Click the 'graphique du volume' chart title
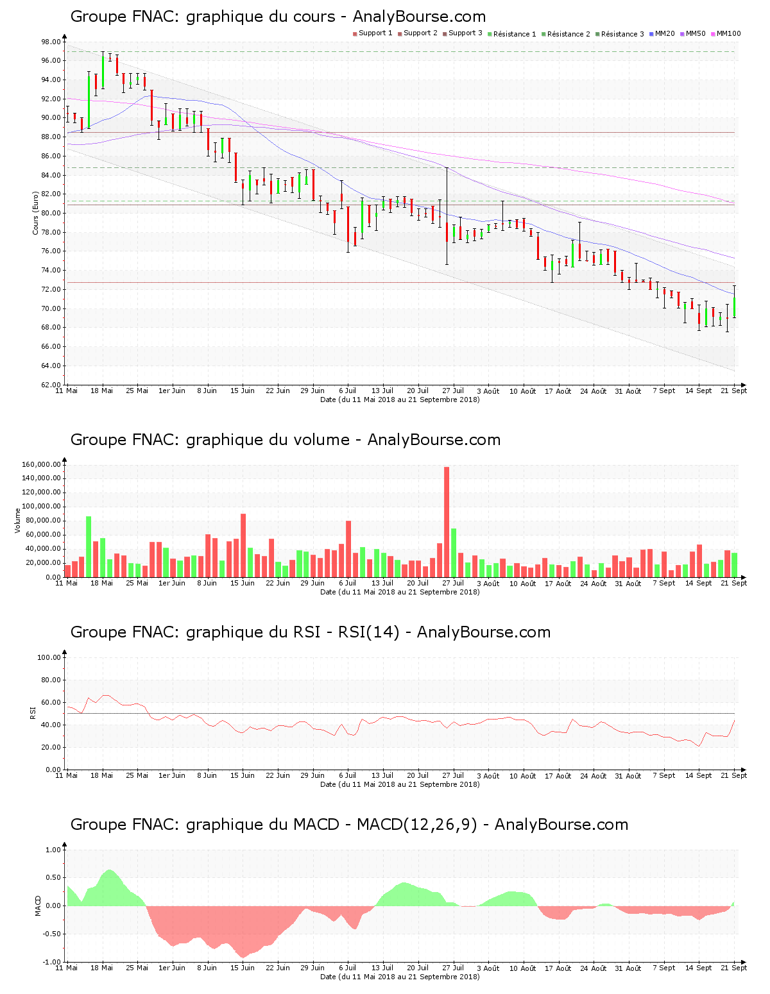Viewport: 770px width, 994px height. pyautogui.click(x=286, y=440)
